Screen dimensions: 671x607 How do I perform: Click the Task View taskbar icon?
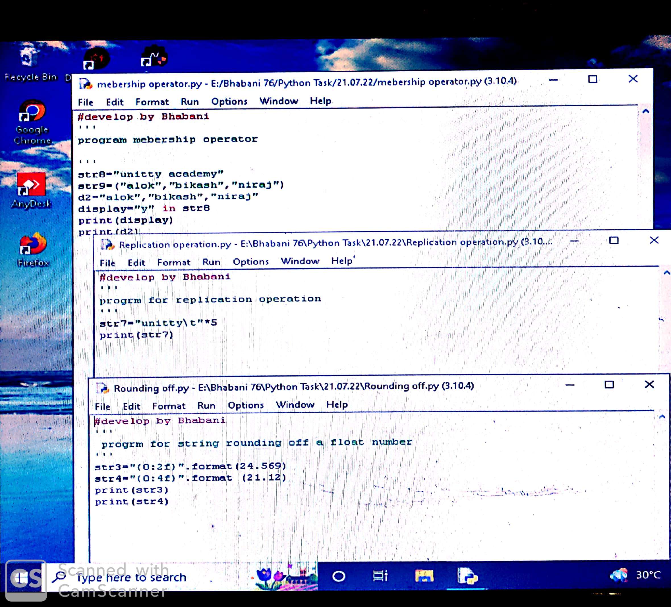click(380, 576)
